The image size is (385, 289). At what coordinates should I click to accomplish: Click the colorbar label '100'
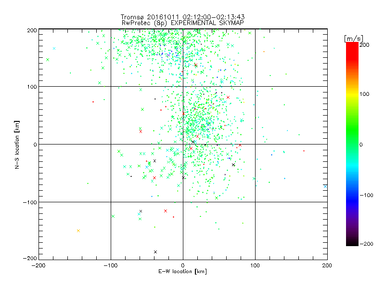pos(364,94)
